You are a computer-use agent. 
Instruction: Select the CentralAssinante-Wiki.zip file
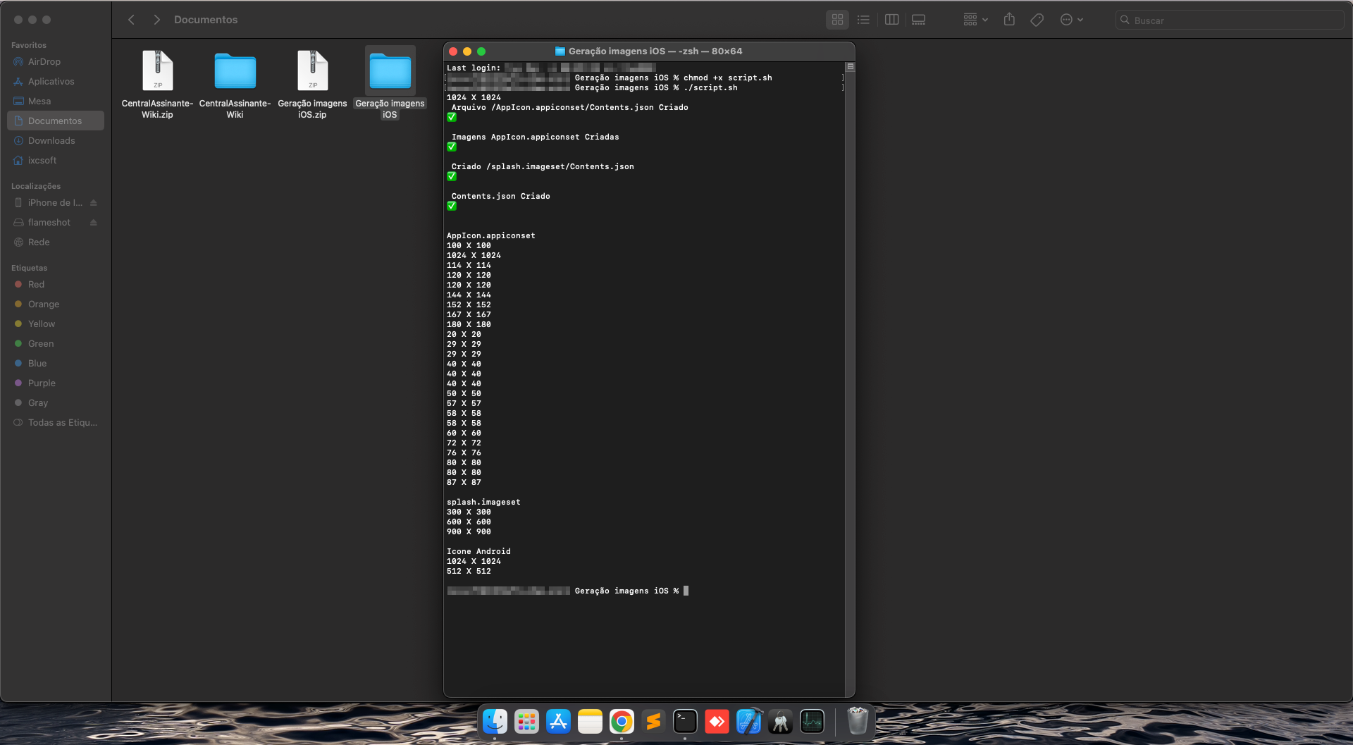tap(157, 84)
